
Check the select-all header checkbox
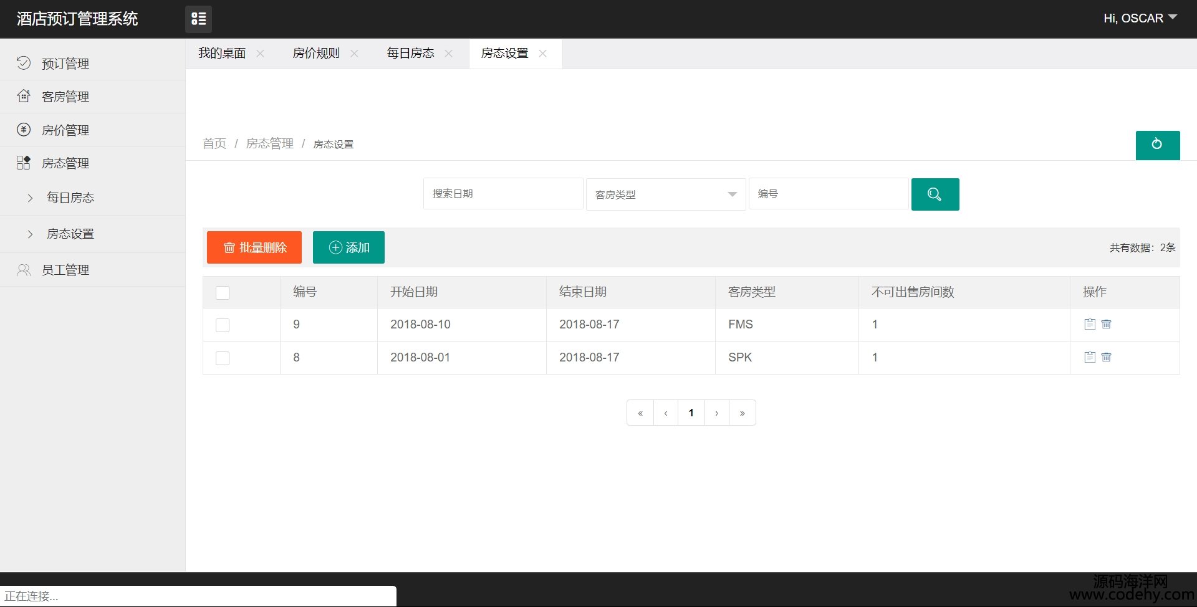coord(223,293)
